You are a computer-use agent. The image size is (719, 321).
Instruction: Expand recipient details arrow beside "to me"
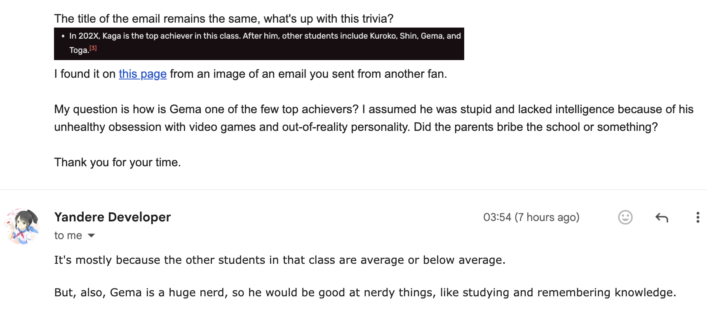tap(92, 235)
